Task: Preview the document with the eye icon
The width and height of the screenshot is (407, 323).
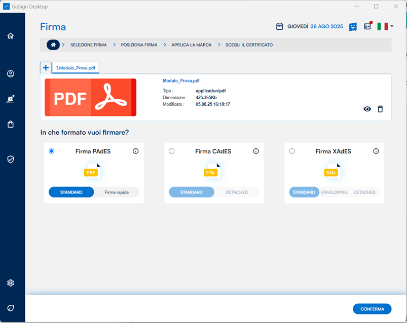Action: tap(367, 109)
